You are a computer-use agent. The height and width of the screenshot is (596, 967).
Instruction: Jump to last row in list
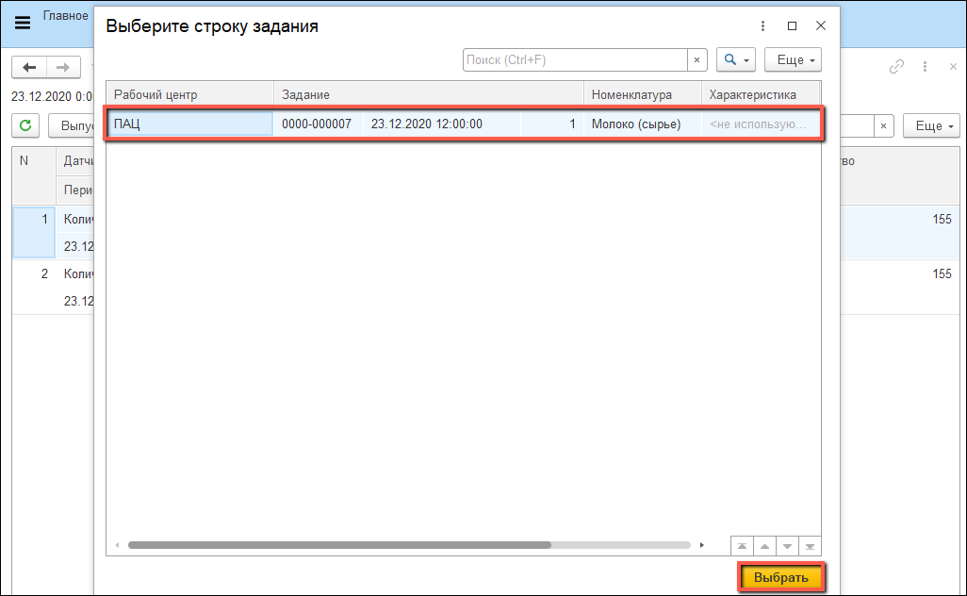point(810,546)
